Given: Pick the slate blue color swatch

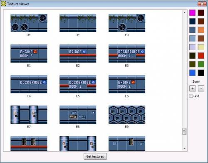Looking at the screenshot, I should click(x=193, y=30).
